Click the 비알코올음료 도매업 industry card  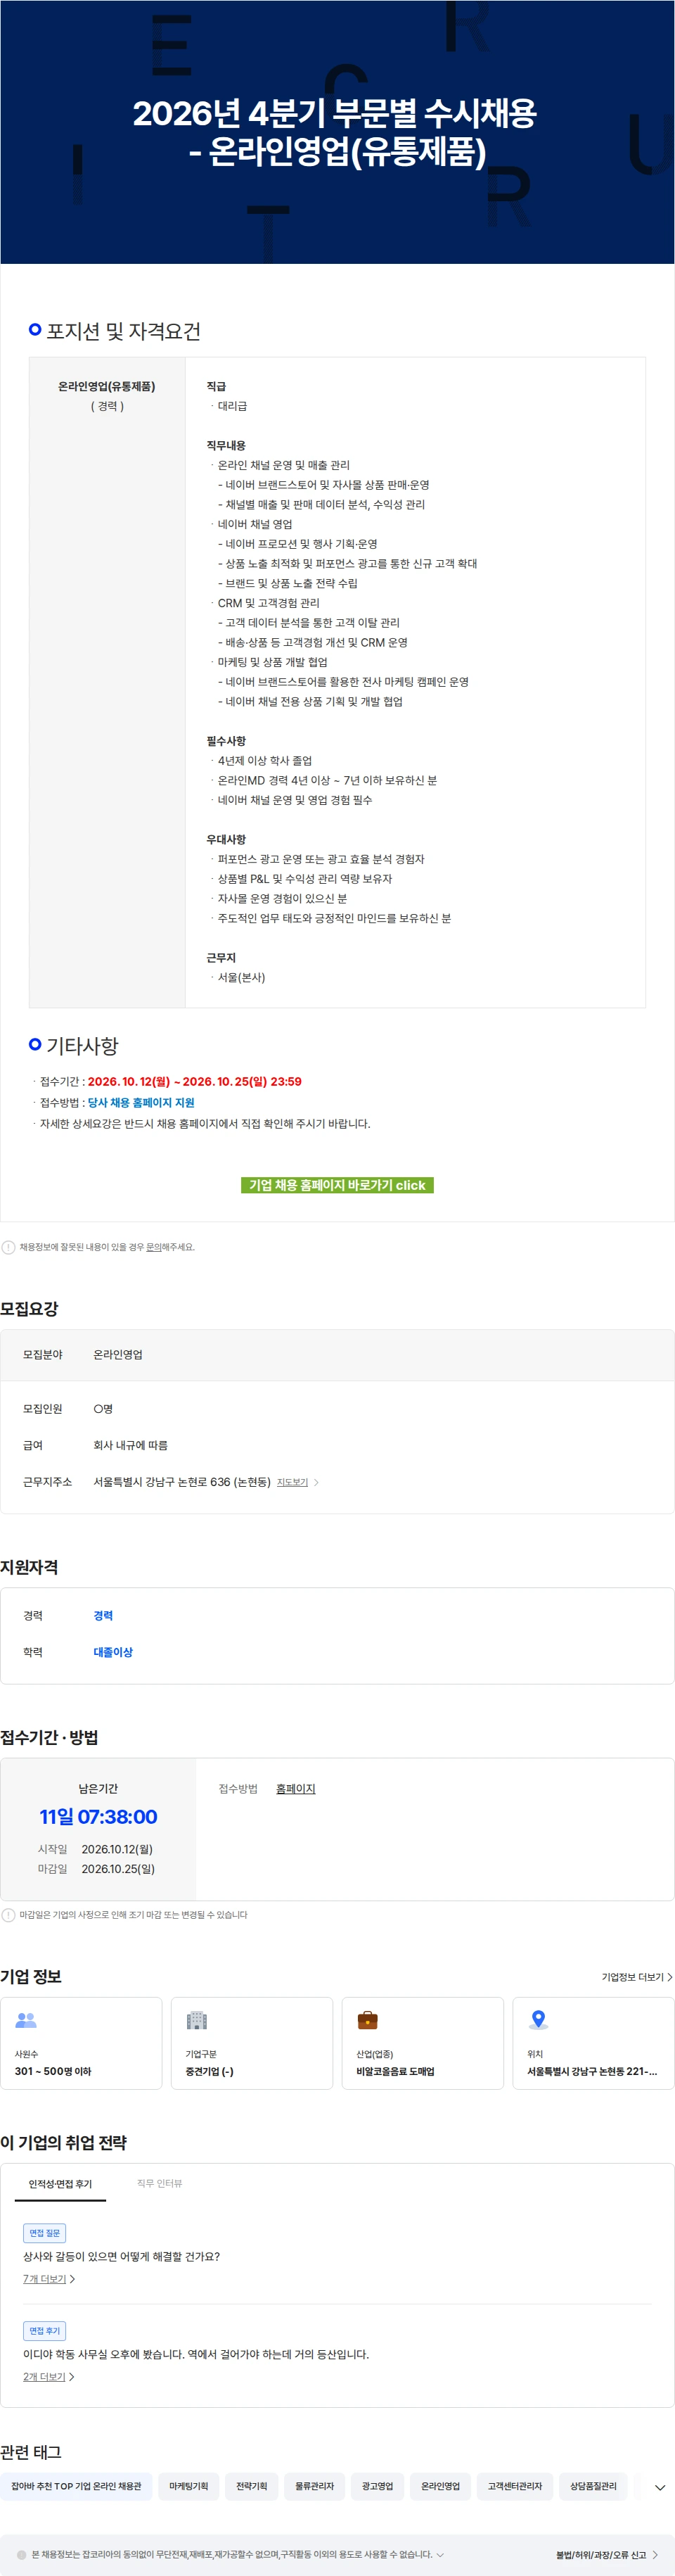pyautogui.click(x=423, y=2043)
